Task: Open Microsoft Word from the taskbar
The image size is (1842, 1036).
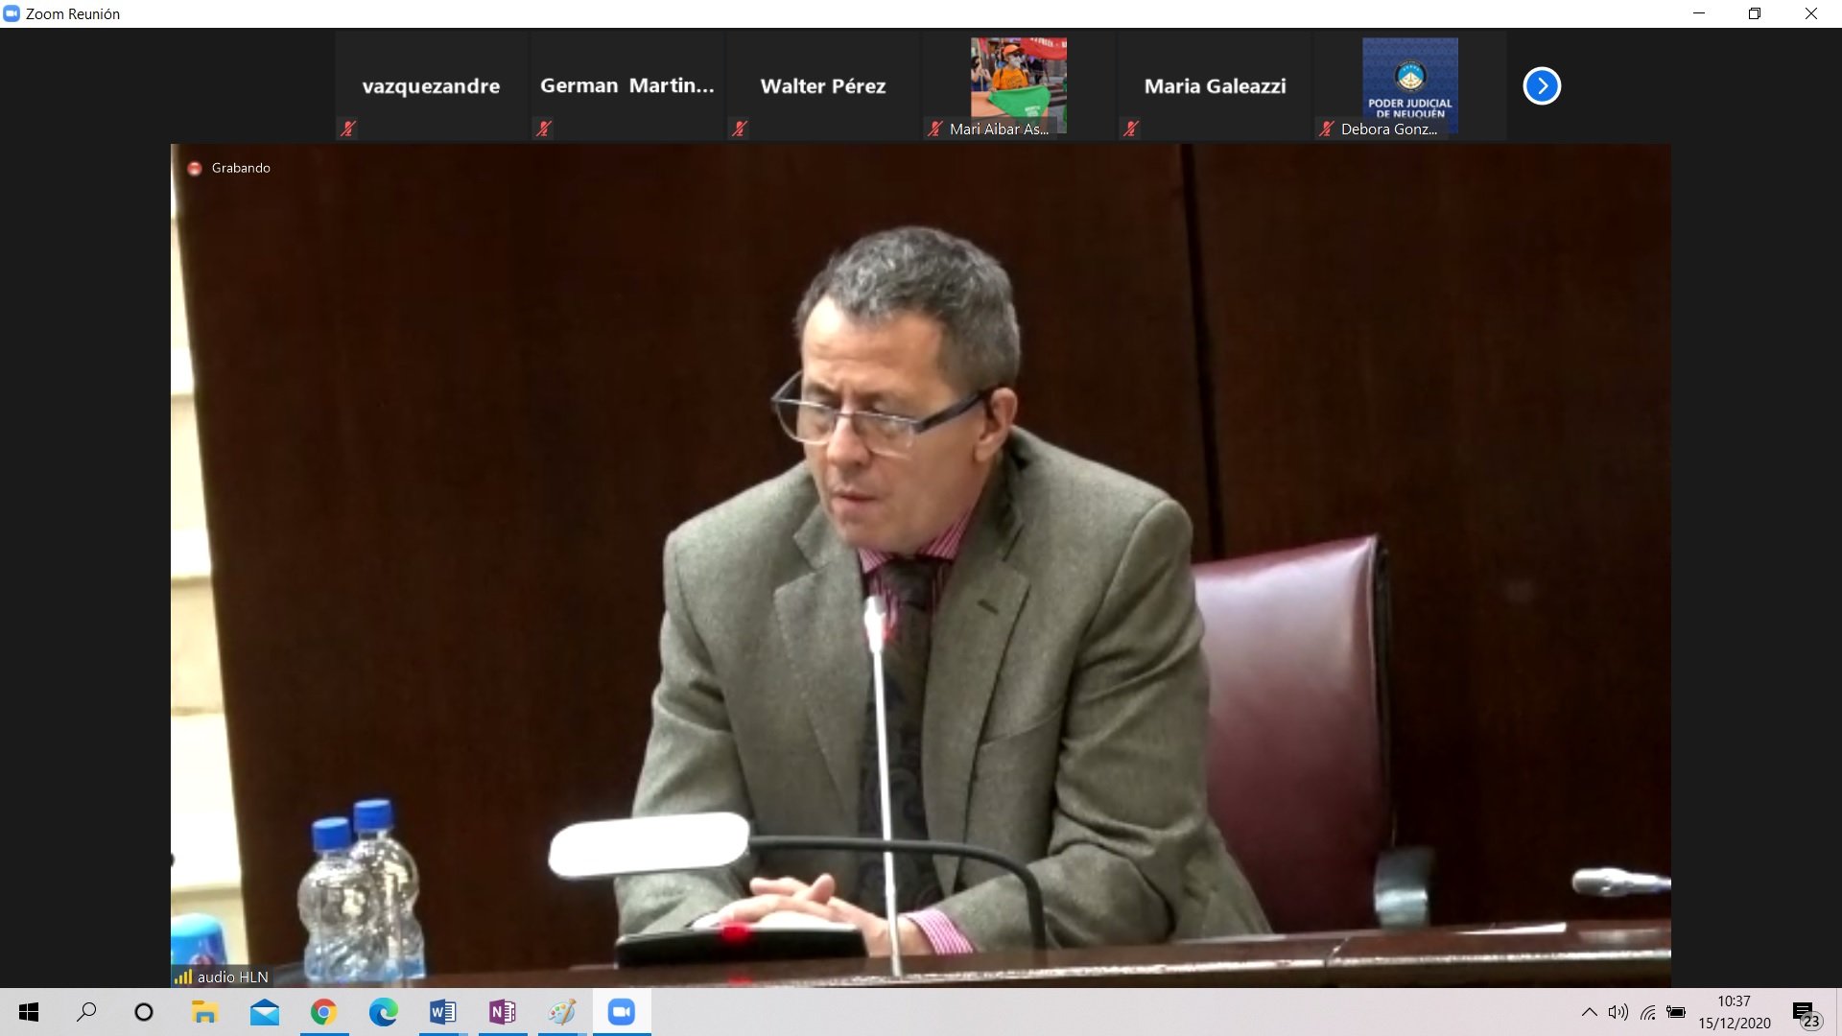Action: (442, 1012)
